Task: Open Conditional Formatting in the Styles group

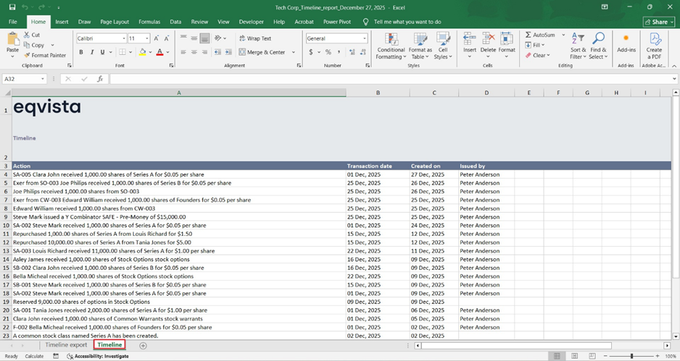Action: pyautogui.click(x=391, y=39)
